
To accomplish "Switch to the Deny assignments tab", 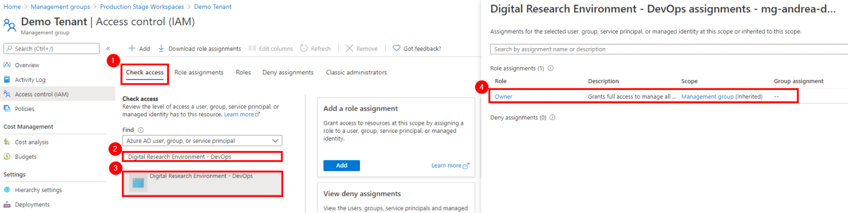I will (288, 72).
